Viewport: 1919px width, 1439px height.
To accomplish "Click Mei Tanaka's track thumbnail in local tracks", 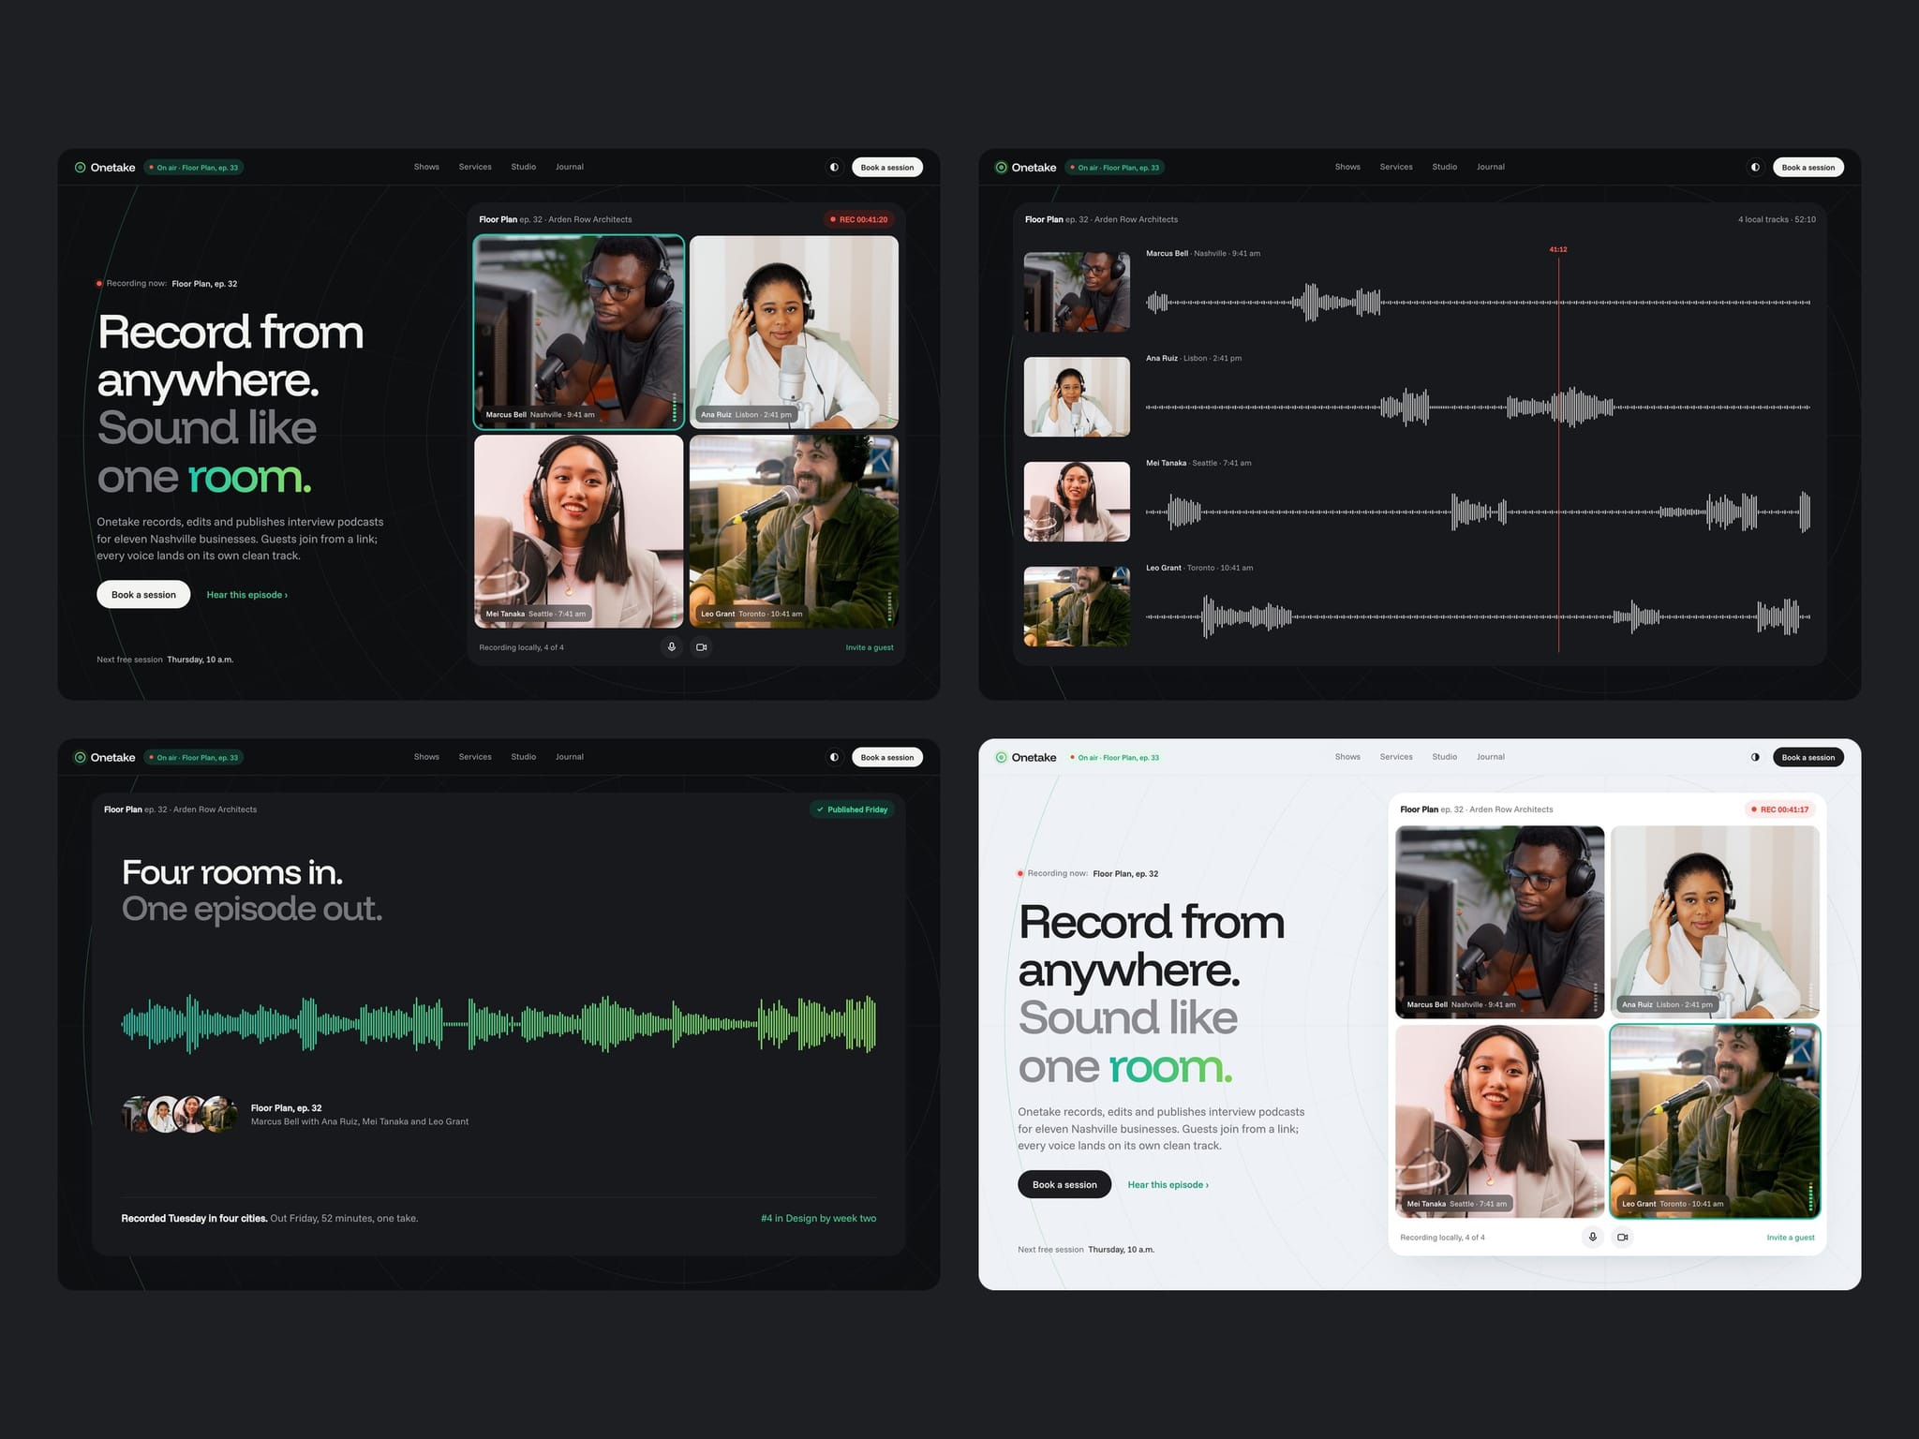I will [1077, 501].
